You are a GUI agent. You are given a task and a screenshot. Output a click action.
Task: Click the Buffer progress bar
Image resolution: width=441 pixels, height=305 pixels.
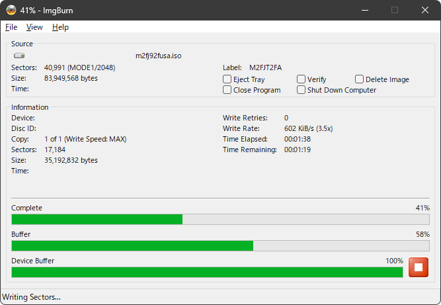click(x=221, y=245)
